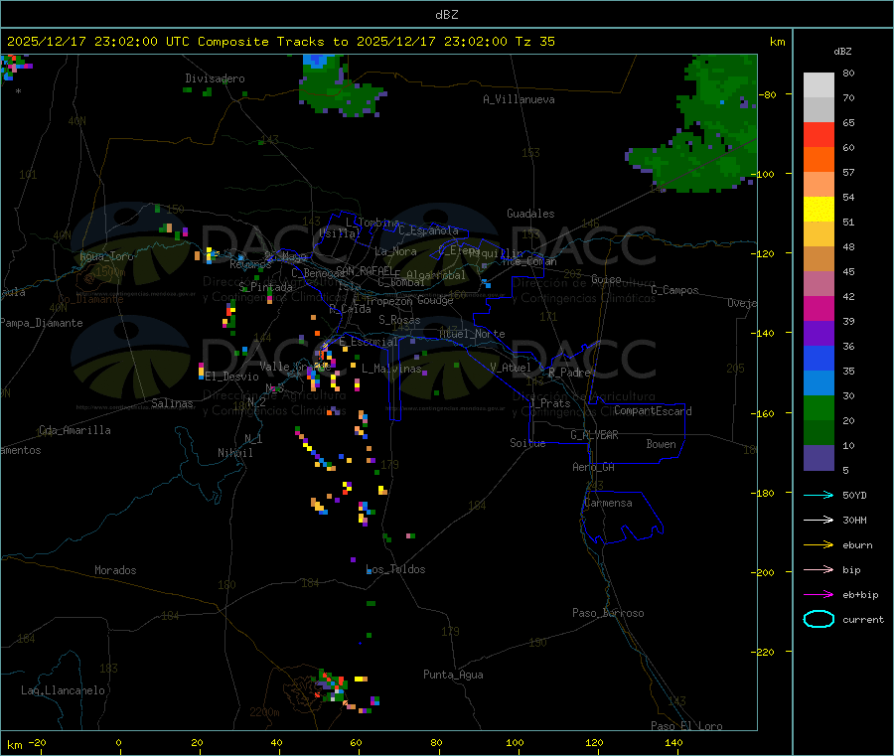Click the 'R_Padre' map label
The width and height of the screenshot is (894, 756).
[x=569, y=373]
